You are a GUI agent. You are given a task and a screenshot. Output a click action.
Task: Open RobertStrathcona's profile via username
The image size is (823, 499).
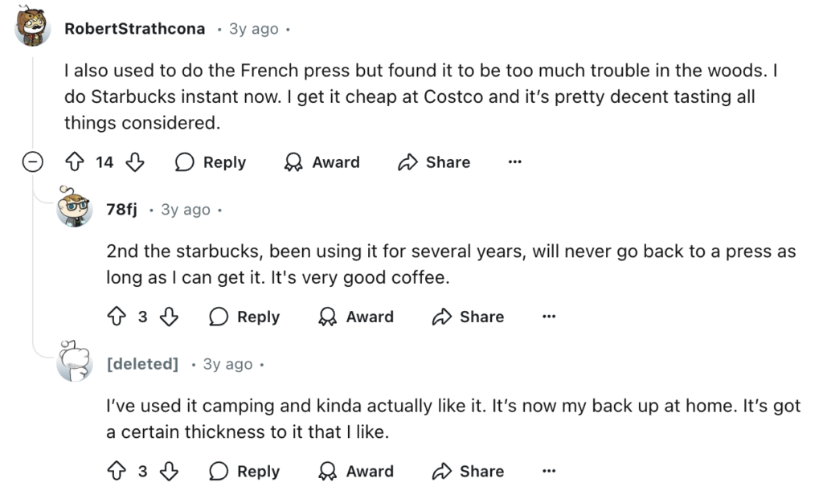click(135, 28)
